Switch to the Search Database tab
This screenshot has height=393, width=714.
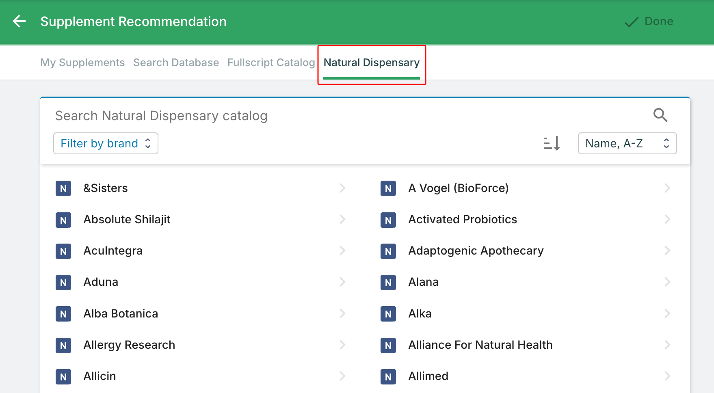point(176,63)
